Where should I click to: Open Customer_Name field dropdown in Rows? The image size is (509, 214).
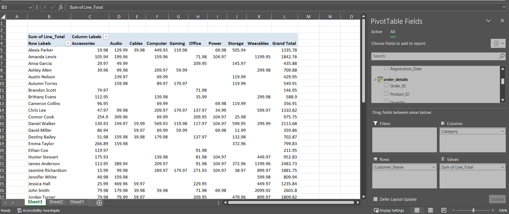(433, 167)
